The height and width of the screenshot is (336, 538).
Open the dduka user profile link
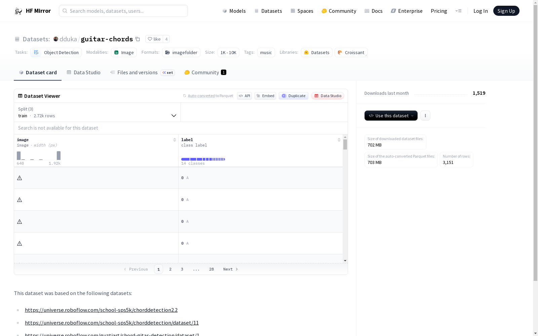pyautogui.click(x=68, y=39)
